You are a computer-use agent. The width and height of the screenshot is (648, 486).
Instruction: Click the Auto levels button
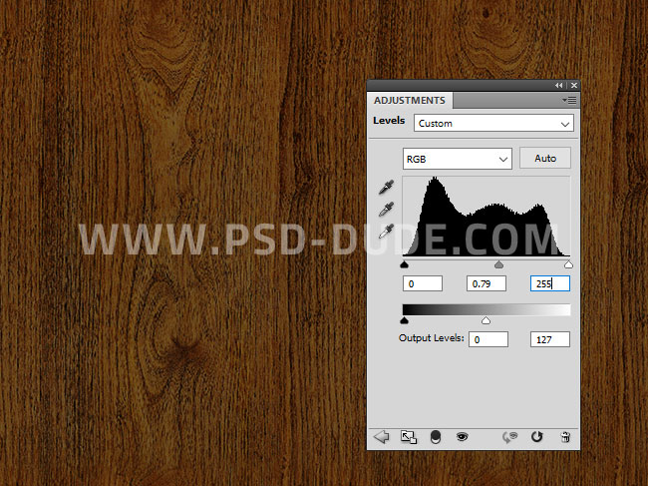545,158
